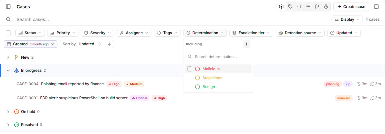Click the search magnifier icon

pos(9,19)
